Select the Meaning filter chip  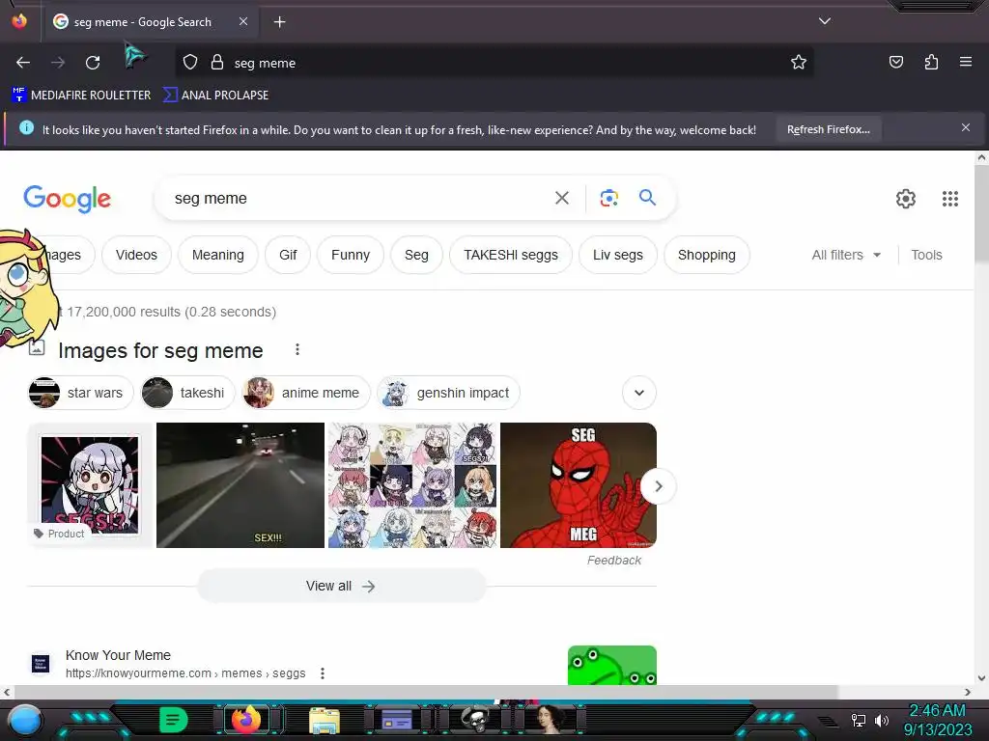[x=217, y=255]
